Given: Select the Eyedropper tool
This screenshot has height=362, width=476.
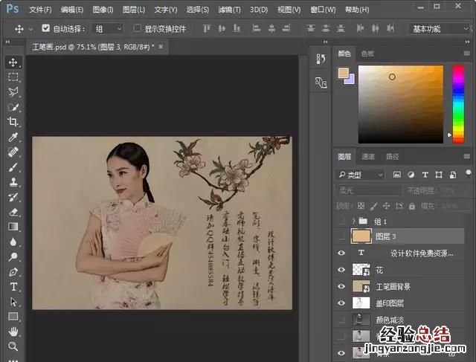Looking at the screenshot, I should (13, 138).
